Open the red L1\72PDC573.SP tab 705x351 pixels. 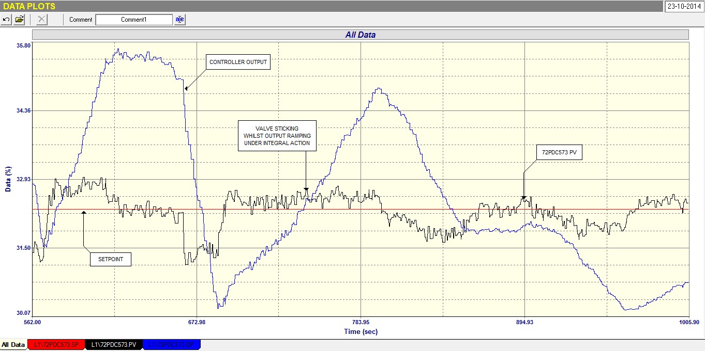[56, 345]
